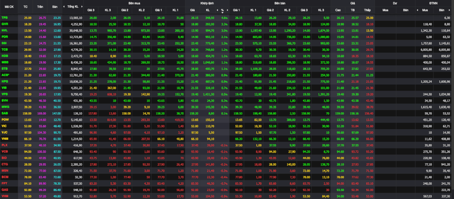Open PDR stock ticker
Screen dimensions: 454x199
click(4, 37)
